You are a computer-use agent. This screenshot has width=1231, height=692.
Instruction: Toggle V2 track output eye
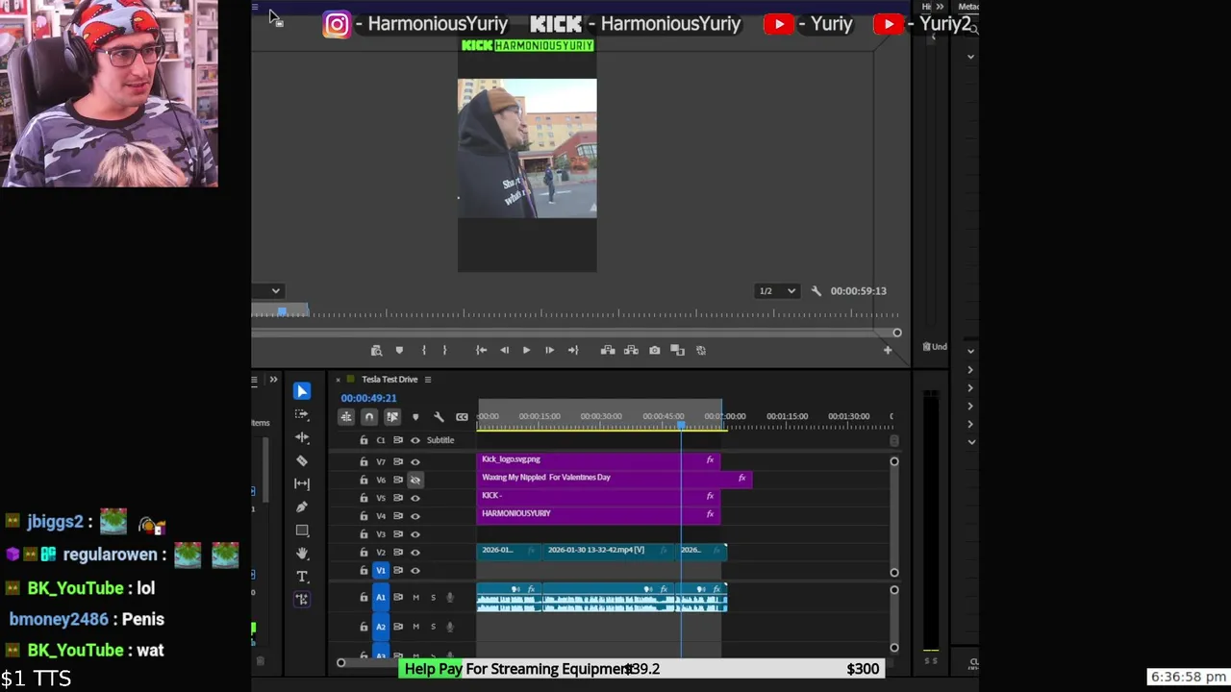click(415, 552)
